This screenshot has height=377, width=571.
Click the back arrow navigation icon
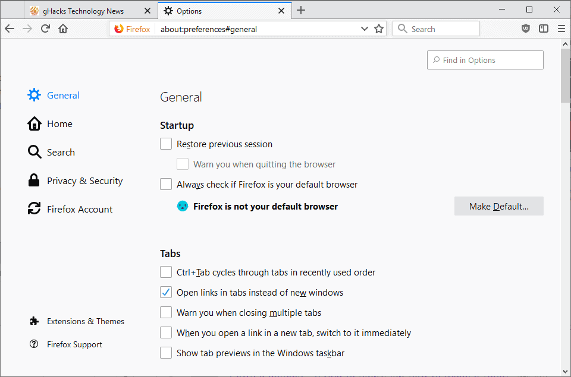pyautogui.click(x=10, y=28)
